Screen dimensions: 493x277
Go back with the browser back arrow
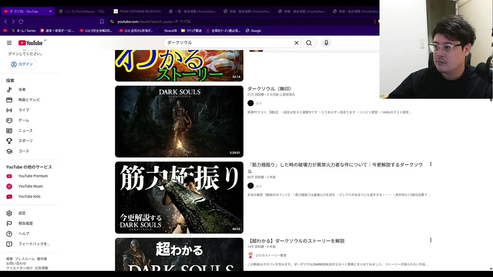5,22
